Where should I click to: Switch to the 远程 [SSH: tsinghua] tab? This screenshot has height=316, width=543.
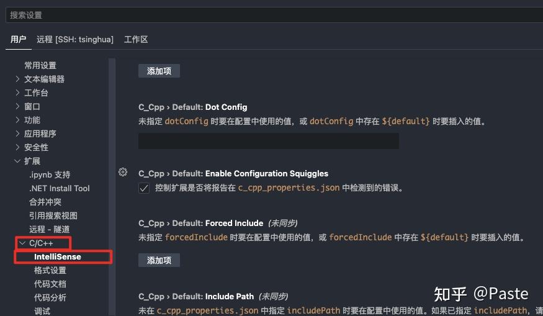click(75, 40)
